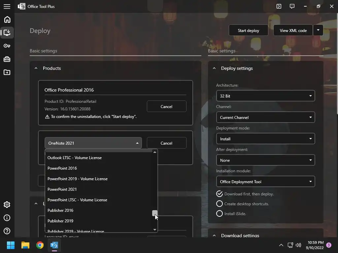338x253 pixels.
Task: Collapse the Deploy settings section chevron
Action: (x=214, y=68)
